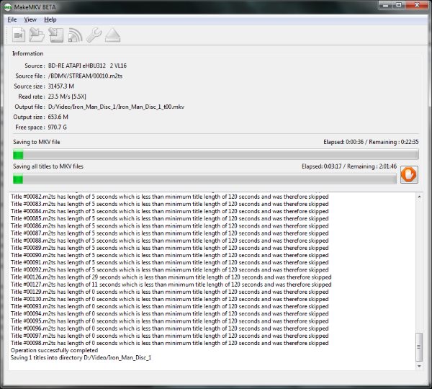Click output size value 653.6 M
Image resolution: width=432 pixels, height=389 pixels.
(x=58, y=117)
